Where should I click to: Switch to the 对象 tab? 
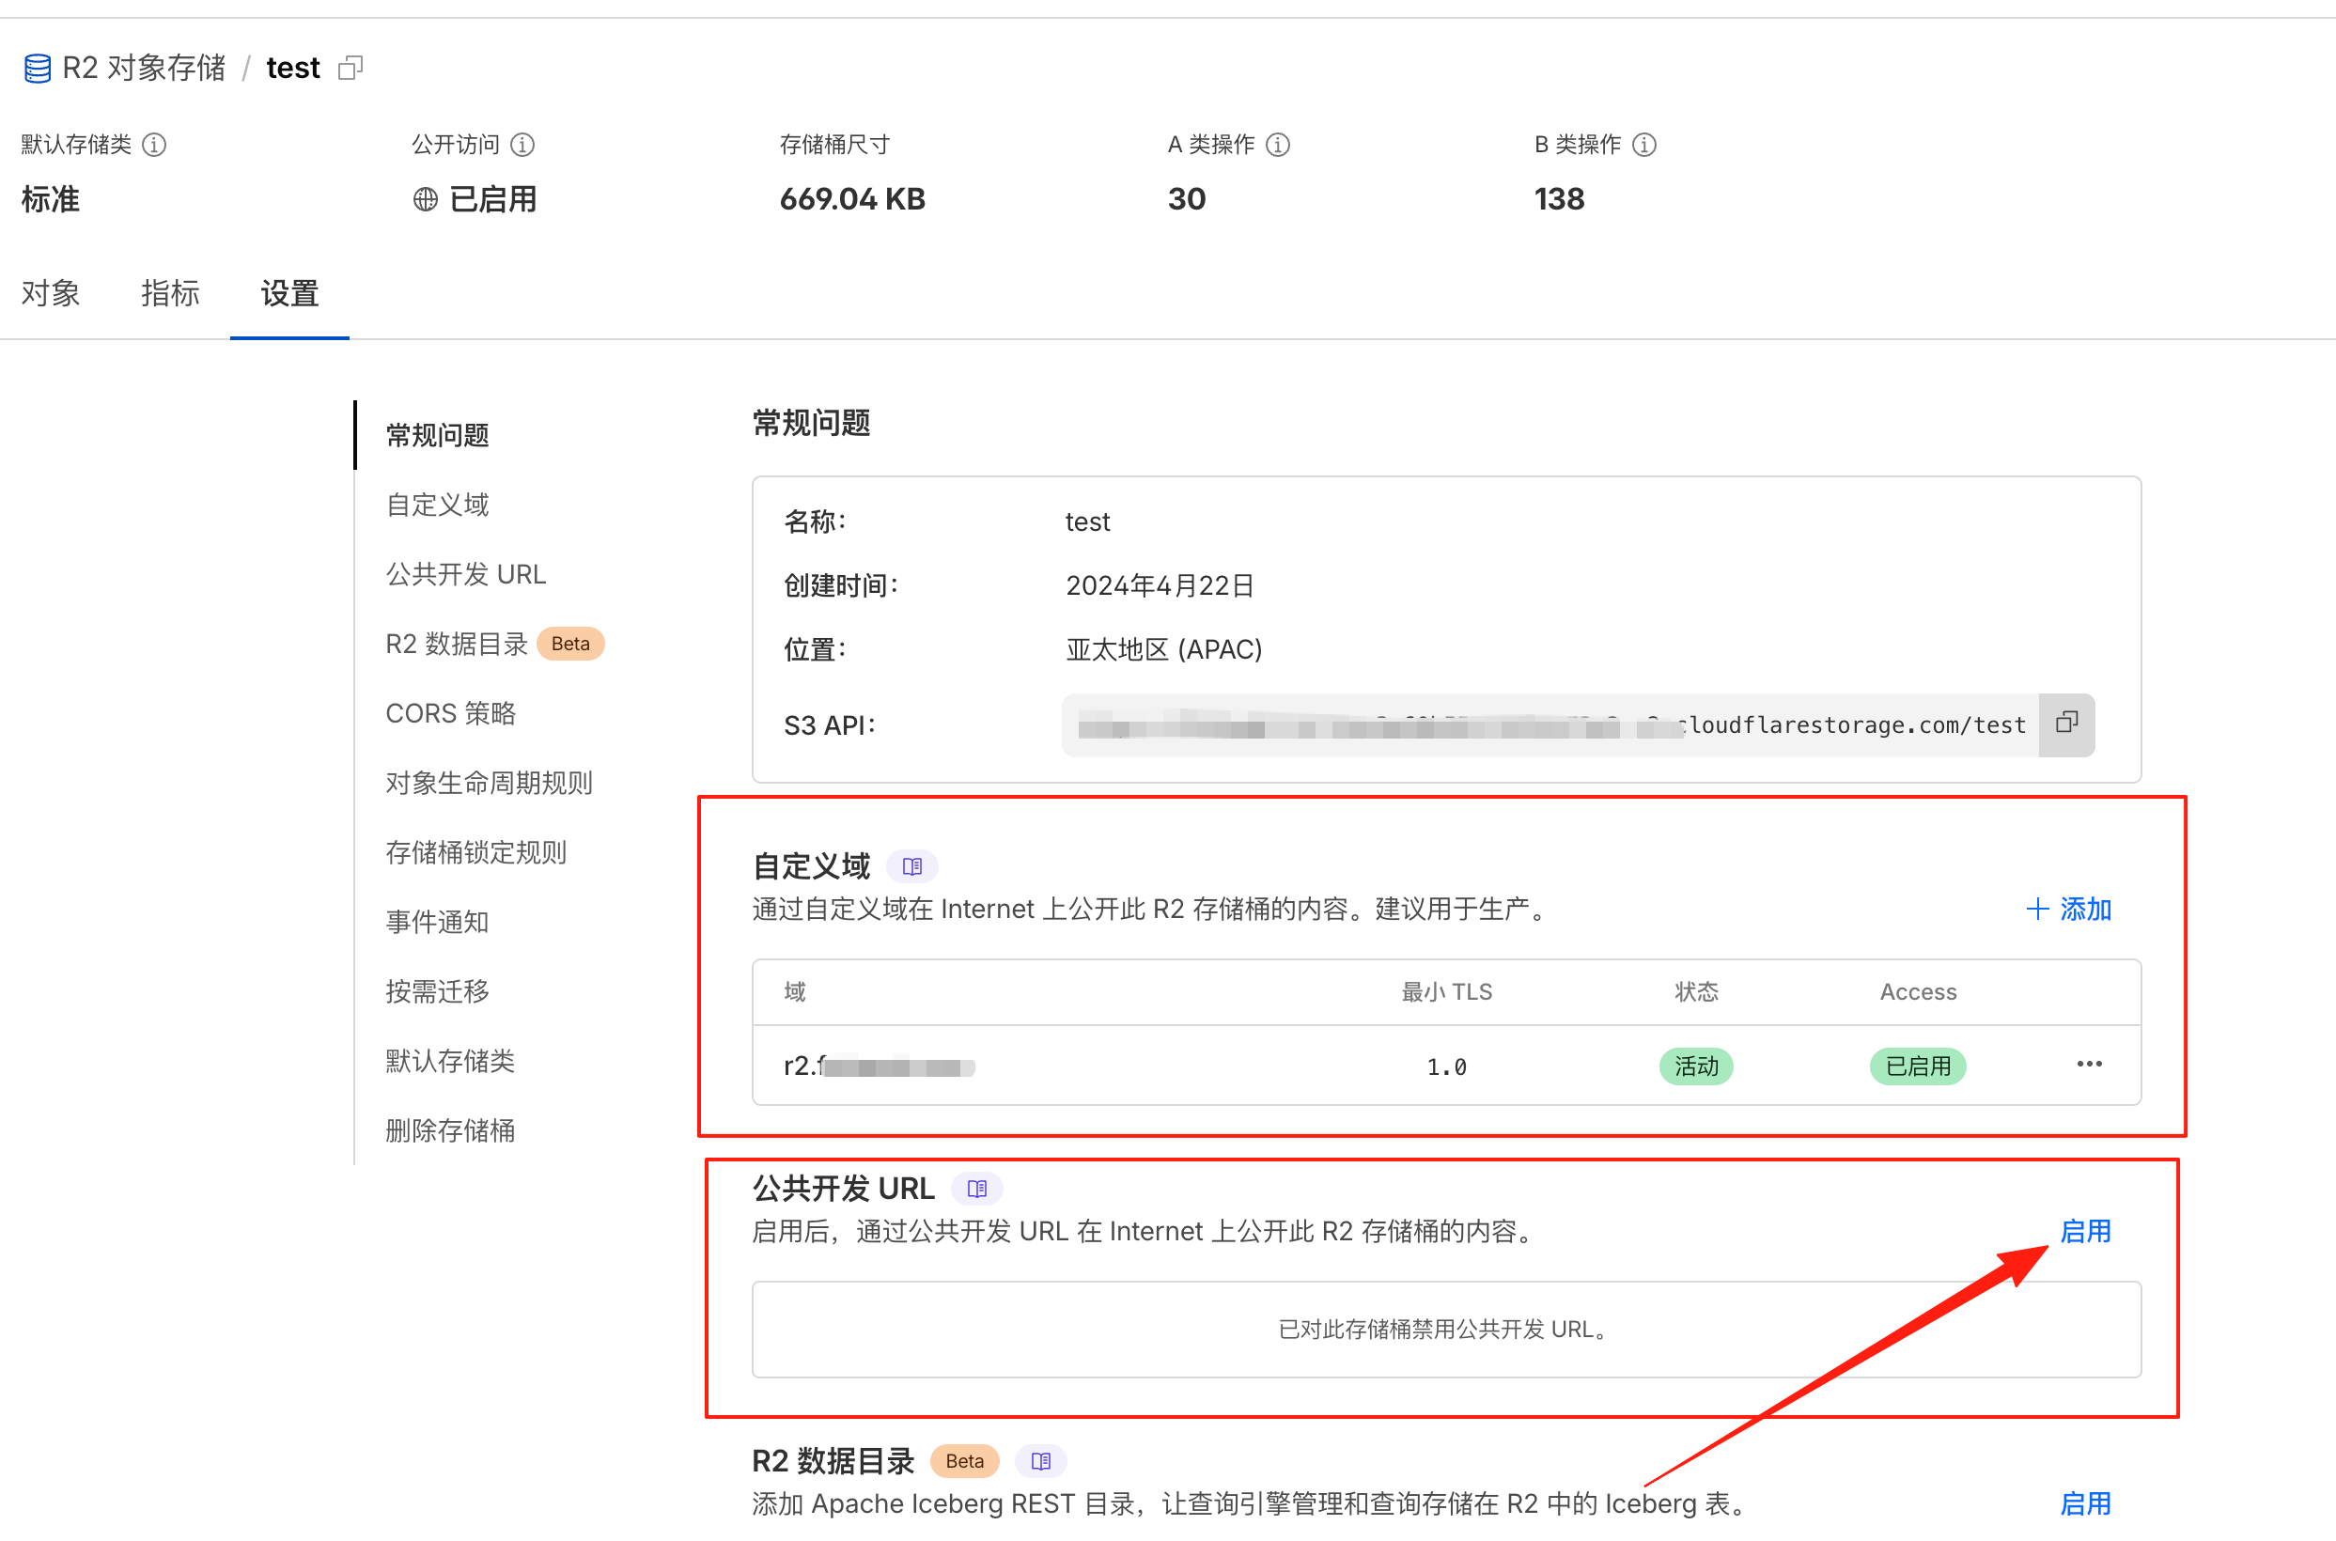click(51, 293)
